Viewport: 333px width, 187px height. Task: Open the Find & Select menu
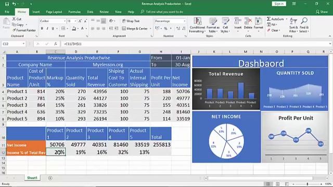[x=304, y=25]
